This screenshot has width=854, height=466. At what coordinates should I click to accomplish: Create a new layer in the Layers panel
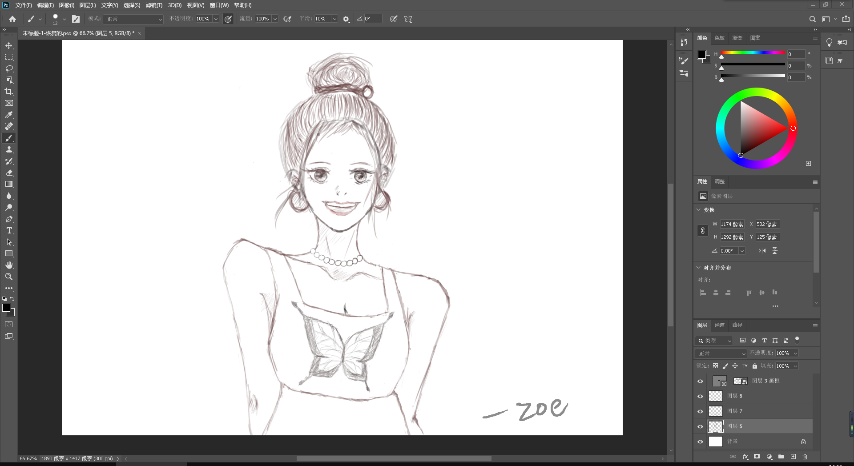(793, 457)
